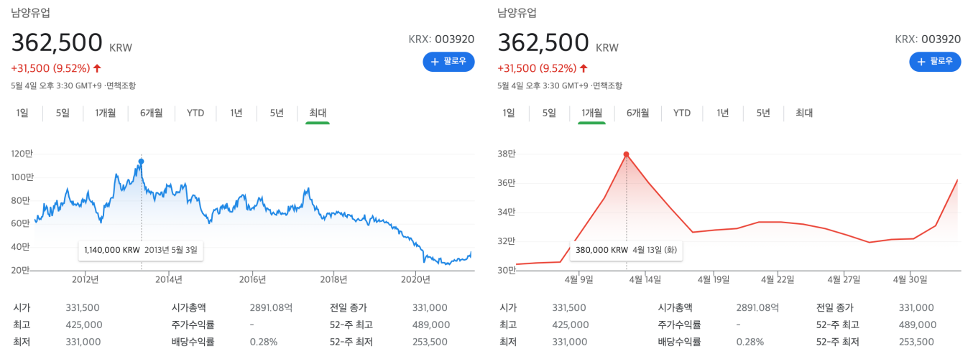
Task: Select the 최대 tab in right chart
Action: [804, 113]
